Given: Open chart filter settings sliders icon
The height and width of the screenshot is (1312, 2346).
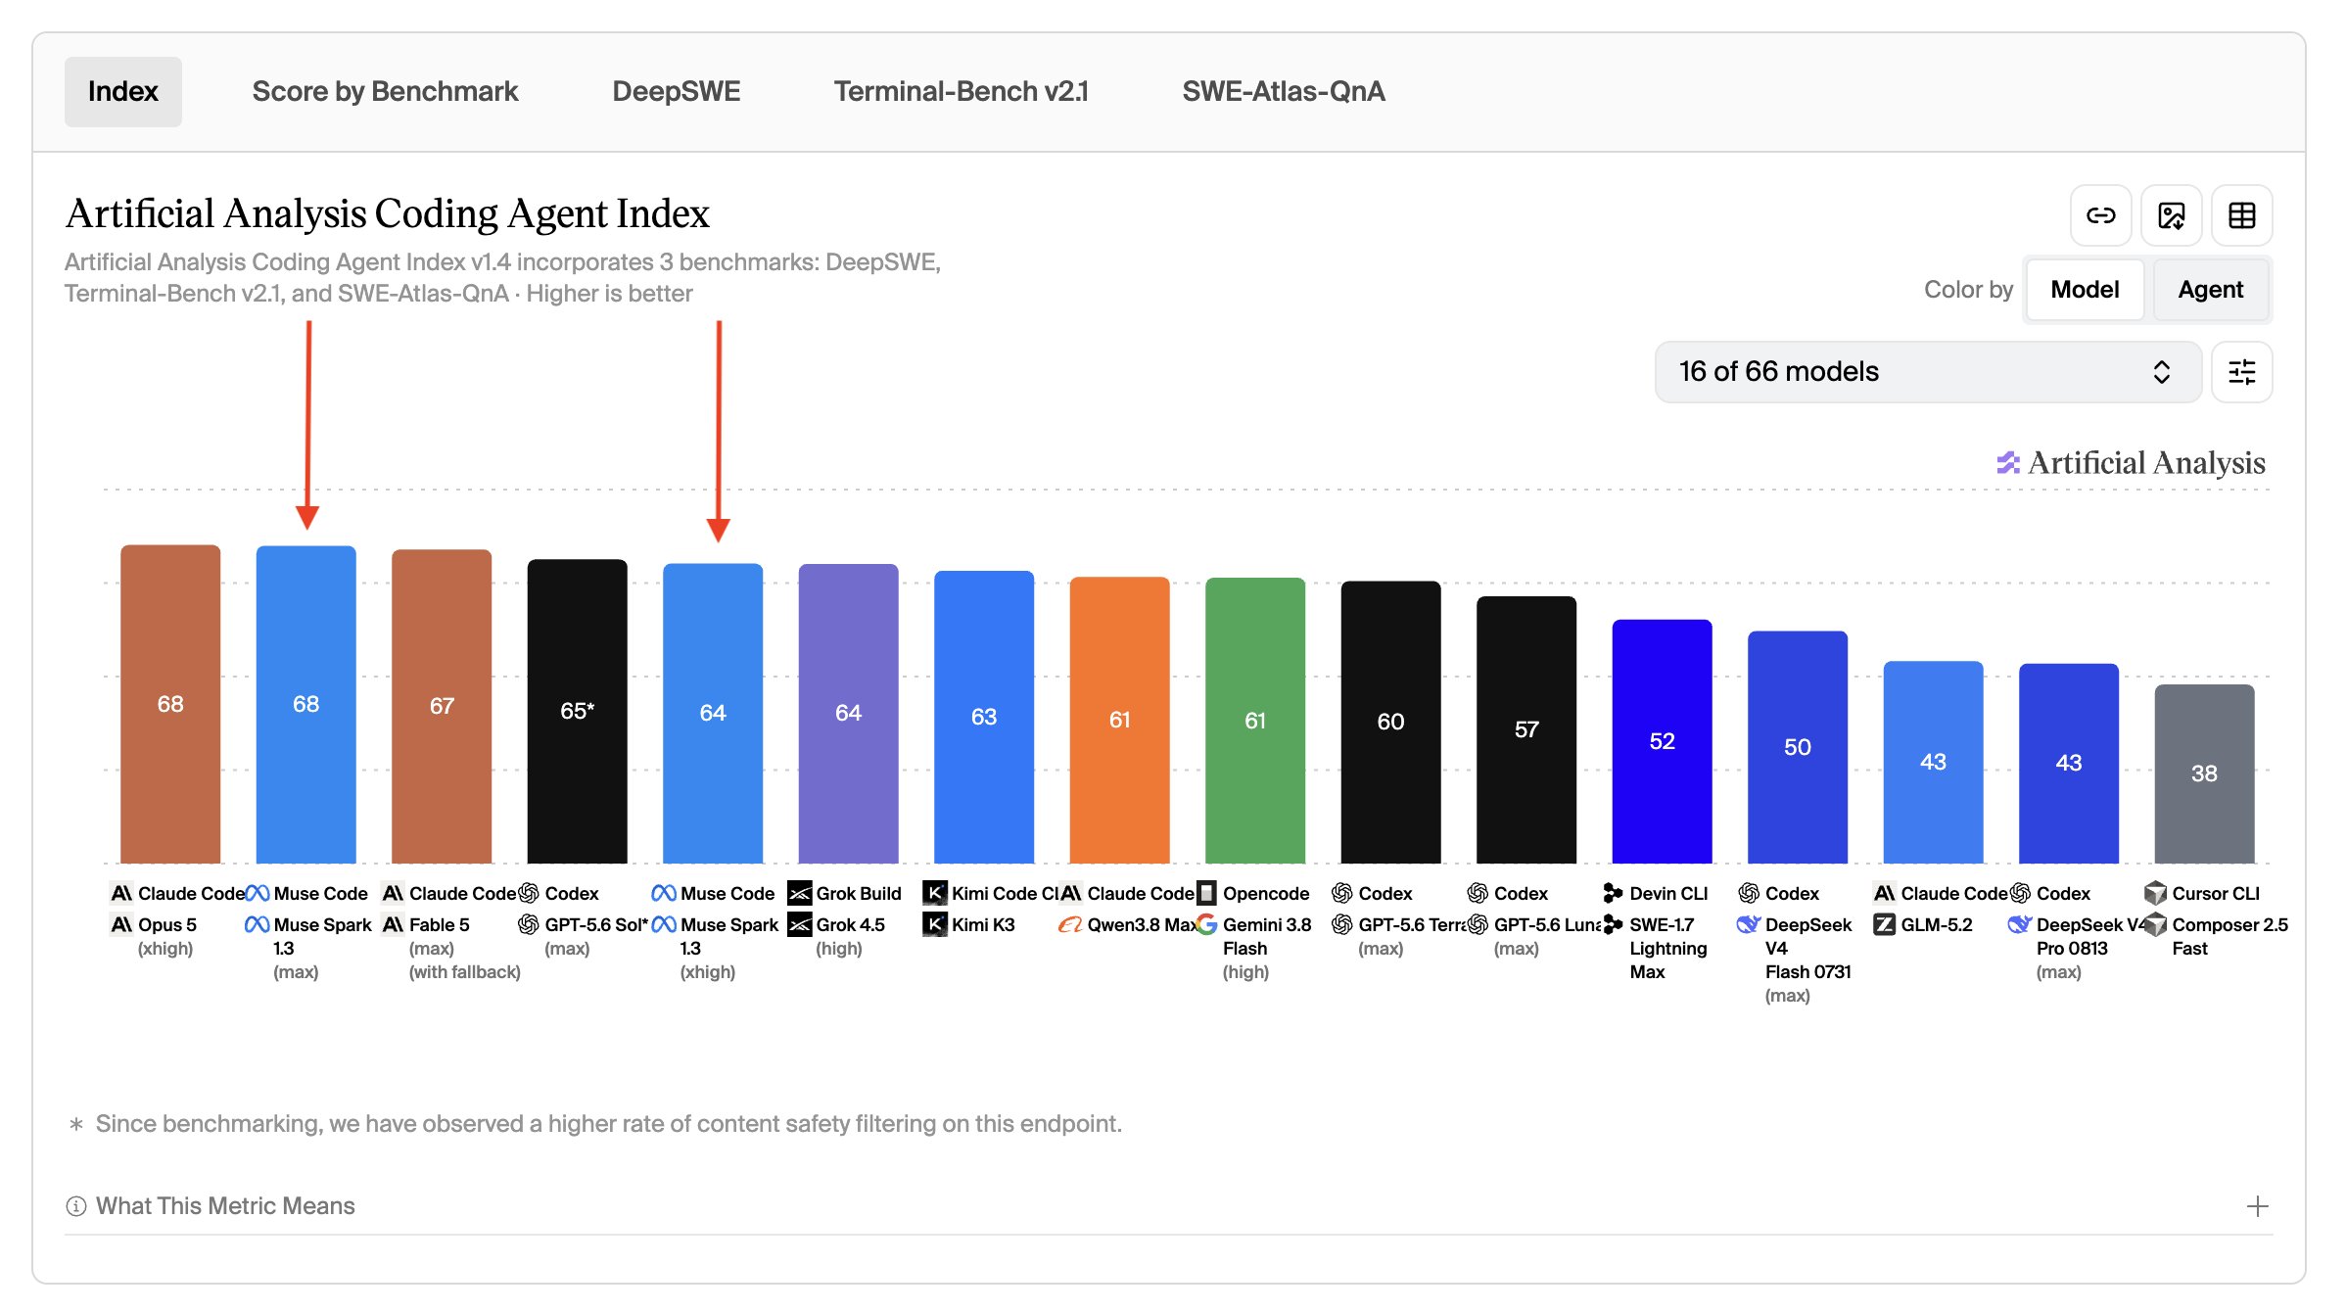Looking at the screenshot, I should (2241, 372).
